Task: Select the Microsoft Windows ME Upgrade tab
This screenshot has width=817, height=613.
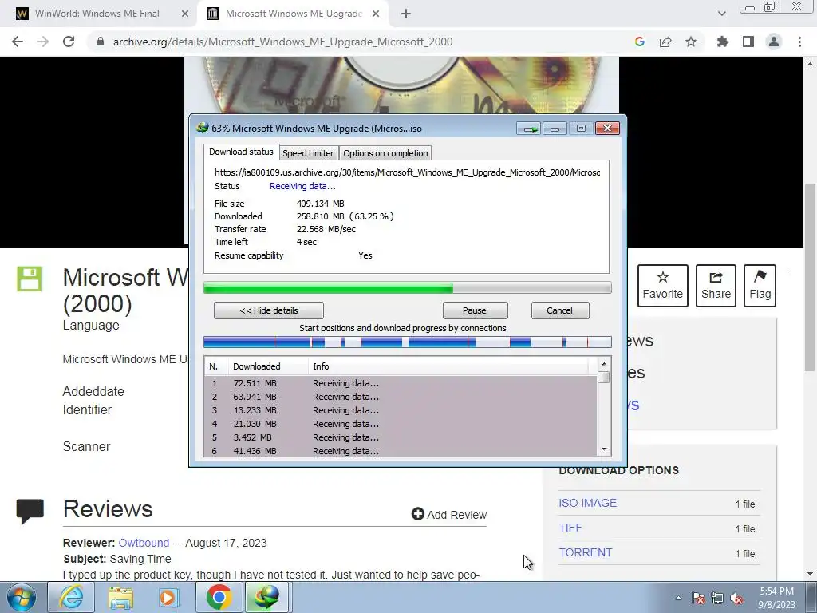Action: pyautogui.click(x=294, y=14)
